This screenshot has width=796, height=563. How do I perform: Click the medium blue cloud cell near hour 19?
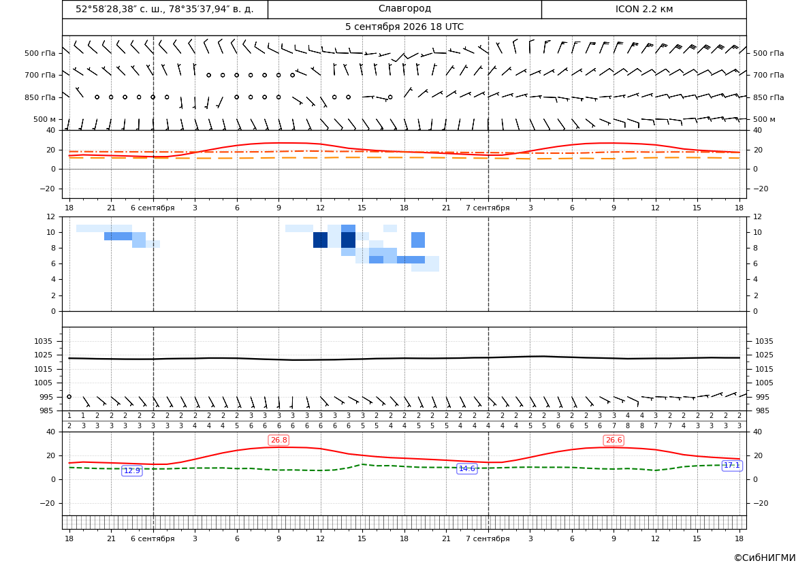[418, 240]
